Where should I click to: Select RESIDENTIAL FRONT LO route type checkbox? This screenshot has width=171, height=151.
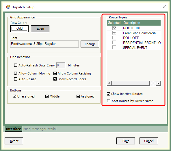point(114,43)
